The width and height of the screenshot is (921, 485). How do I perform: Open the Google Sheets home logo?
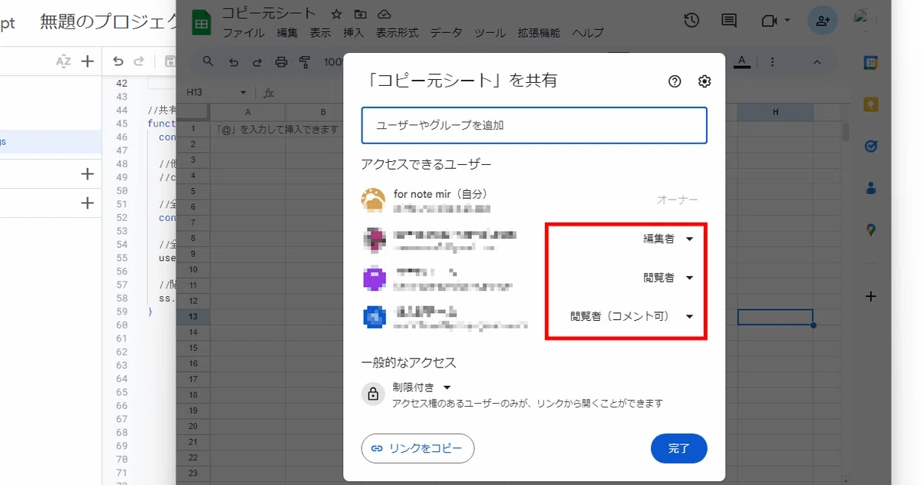coord(203,24)
